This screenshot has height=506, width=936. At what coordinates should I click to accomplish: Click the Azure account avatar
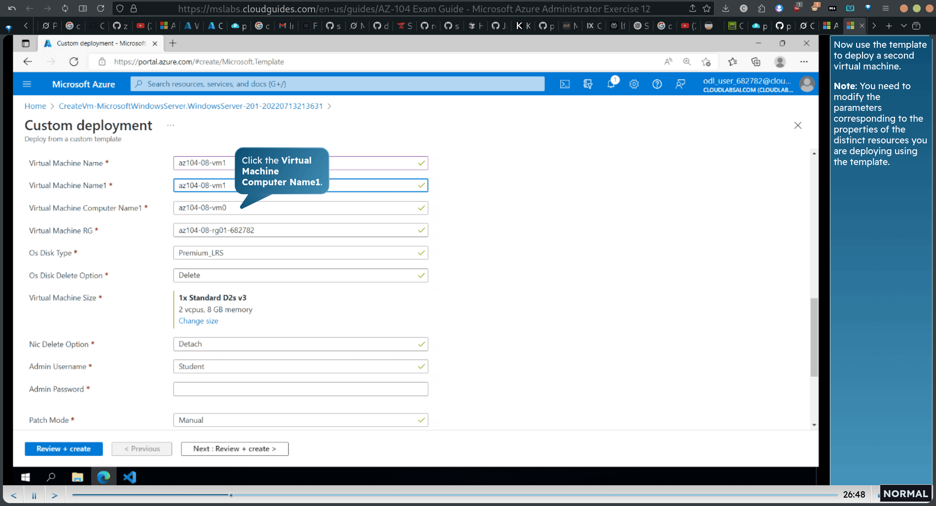pyautogui.click(x=807, y=84)
